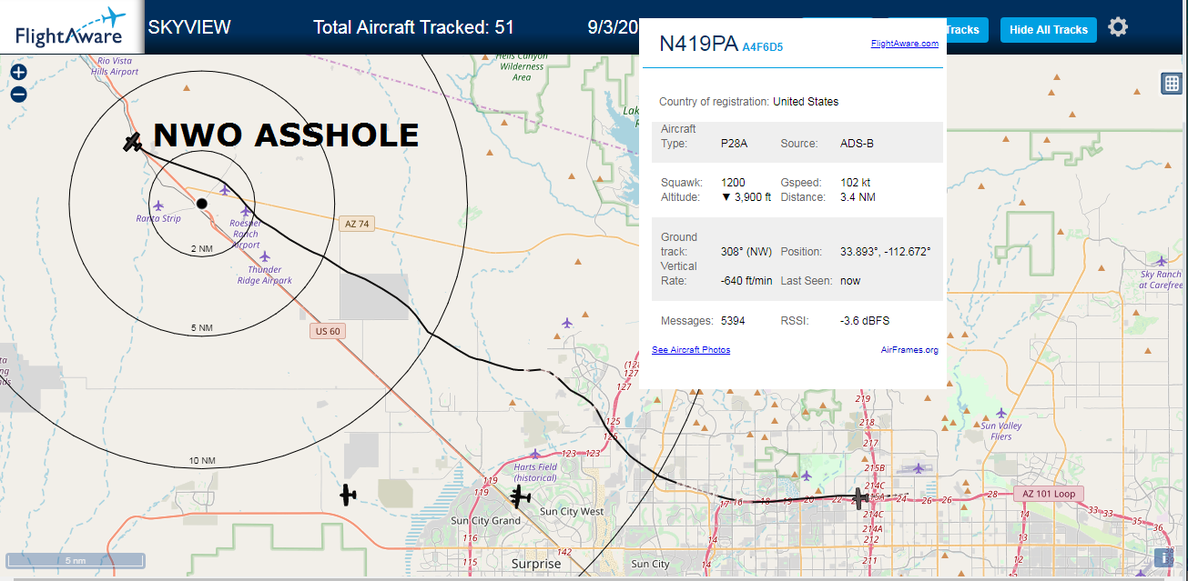
Task: Click the RSSI value -3.6 dBFS
Action: pos(865,321)
